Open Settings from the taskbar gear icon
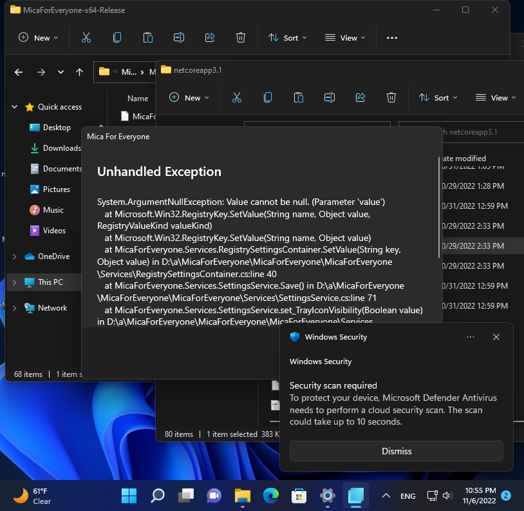This screenshot has height=511, width=524. [x=327, y=496]
